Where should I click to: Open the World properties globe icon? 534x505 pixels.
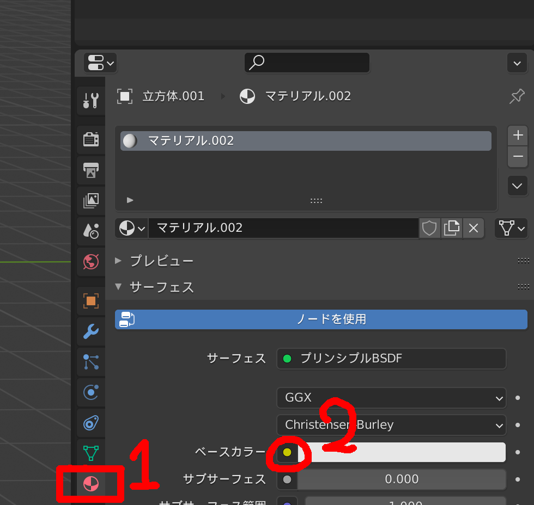90,261
